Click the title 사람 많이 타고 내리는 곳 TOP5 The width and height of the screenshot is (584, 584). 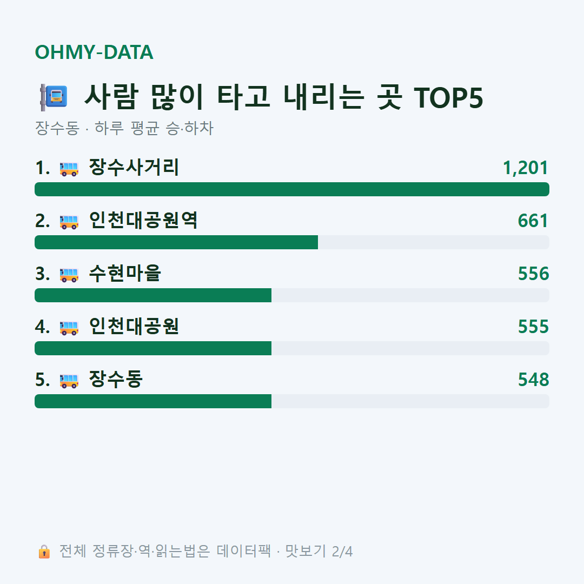(283, 97)
